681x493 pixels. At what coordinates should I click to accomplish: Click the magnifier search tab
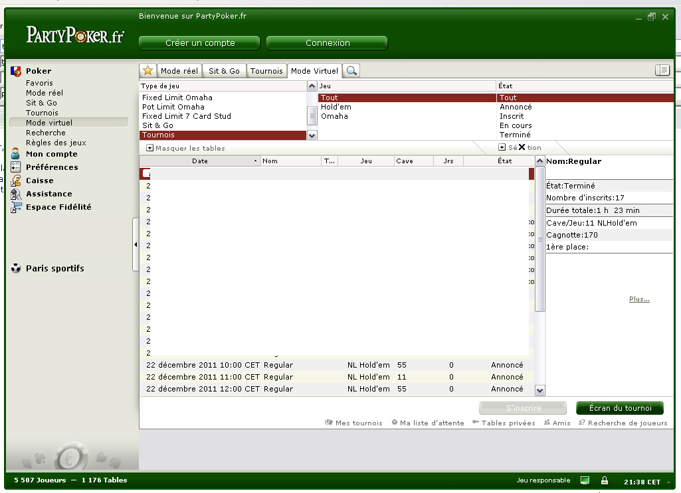coord(351,71)
